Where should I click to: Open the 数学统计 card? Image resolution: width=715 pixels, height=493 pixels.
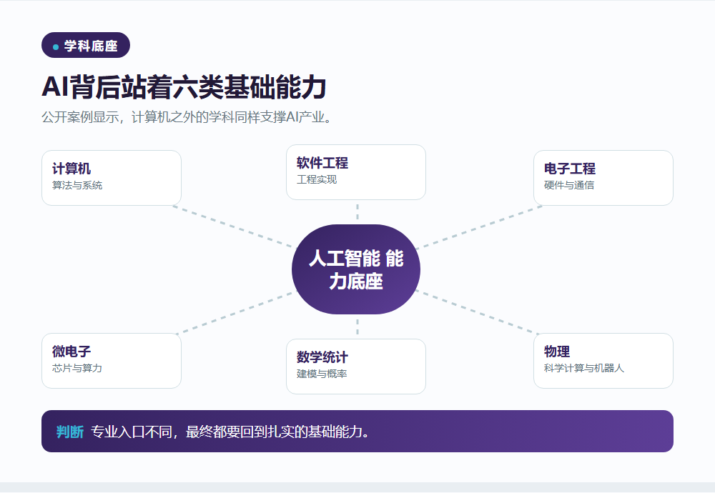(356, 367)
